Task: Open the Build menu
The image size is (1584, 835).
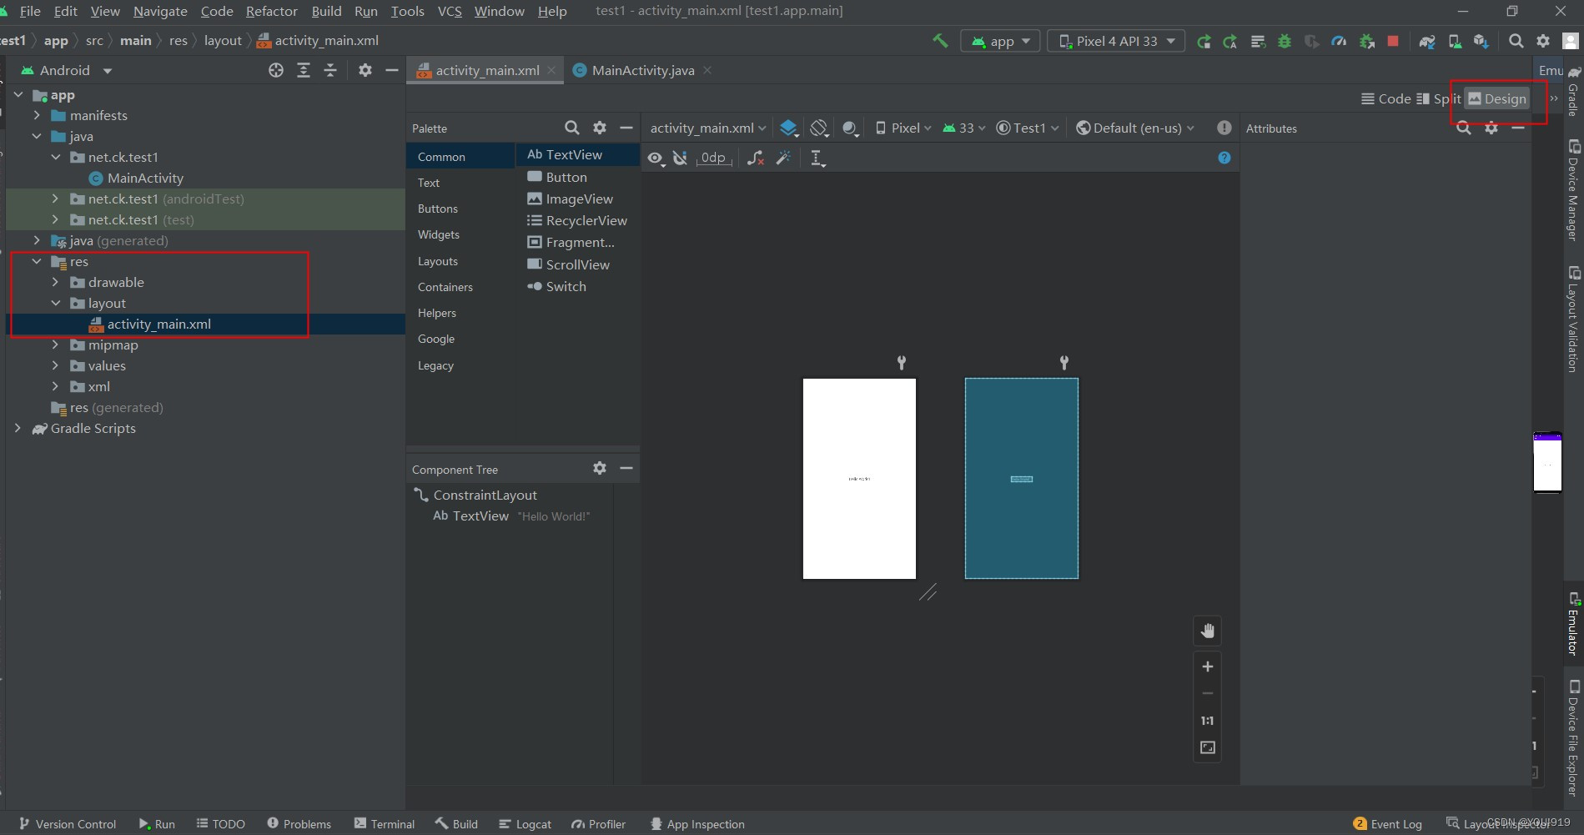Action: pos(326,11)
